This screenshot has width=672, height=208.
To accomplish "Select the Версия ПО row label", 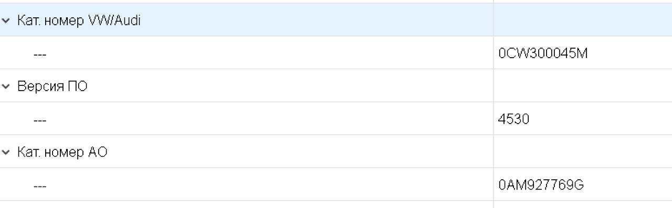I will coord(52,86).
